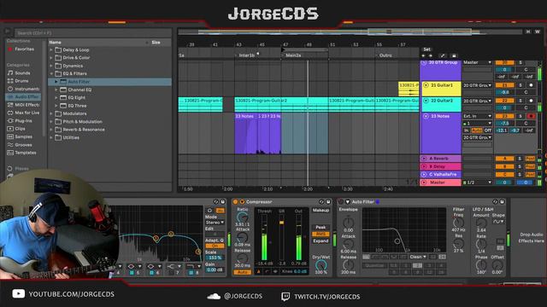Click the browser search field
Viewport: 547px width, 307px height.
(92, 33)
